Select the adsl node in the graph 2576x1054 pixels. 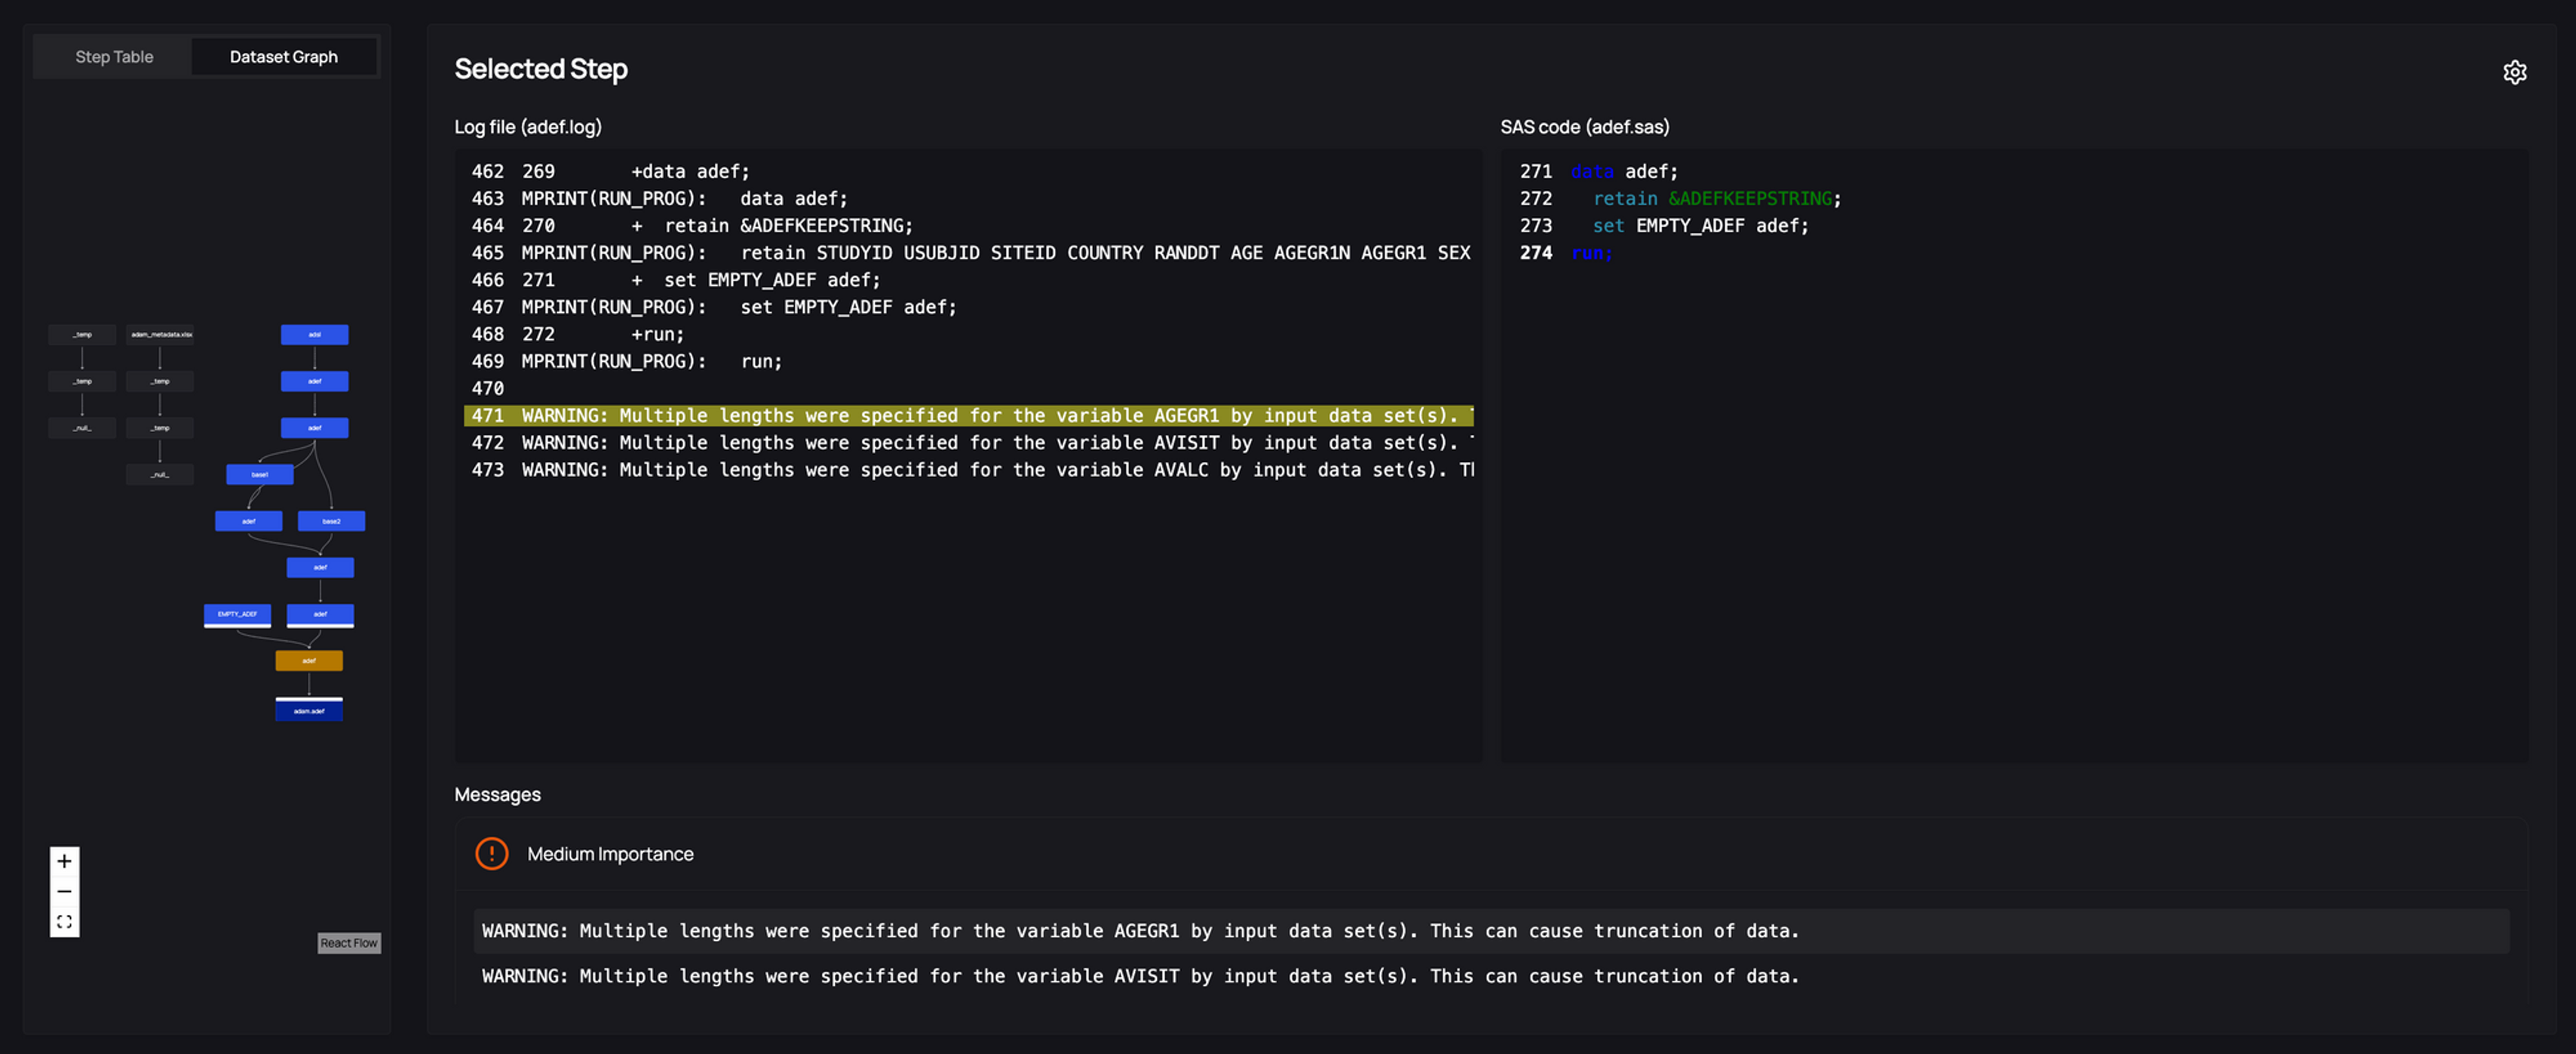314,334
